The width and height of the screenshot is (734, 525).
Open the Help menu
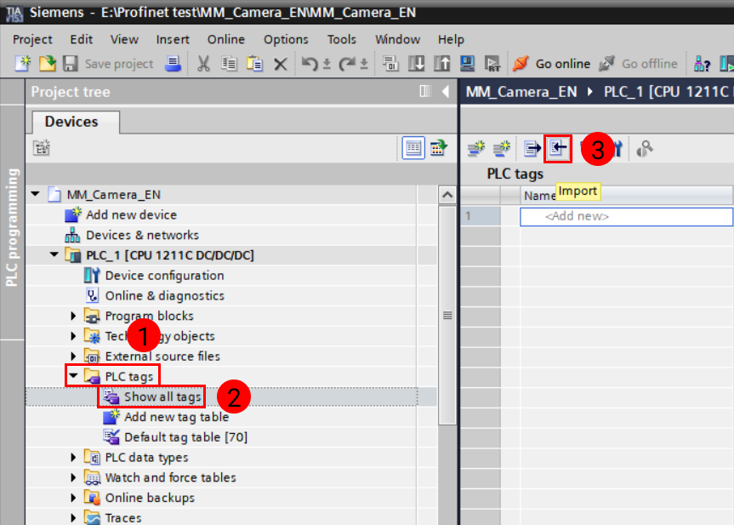[451, 39]
